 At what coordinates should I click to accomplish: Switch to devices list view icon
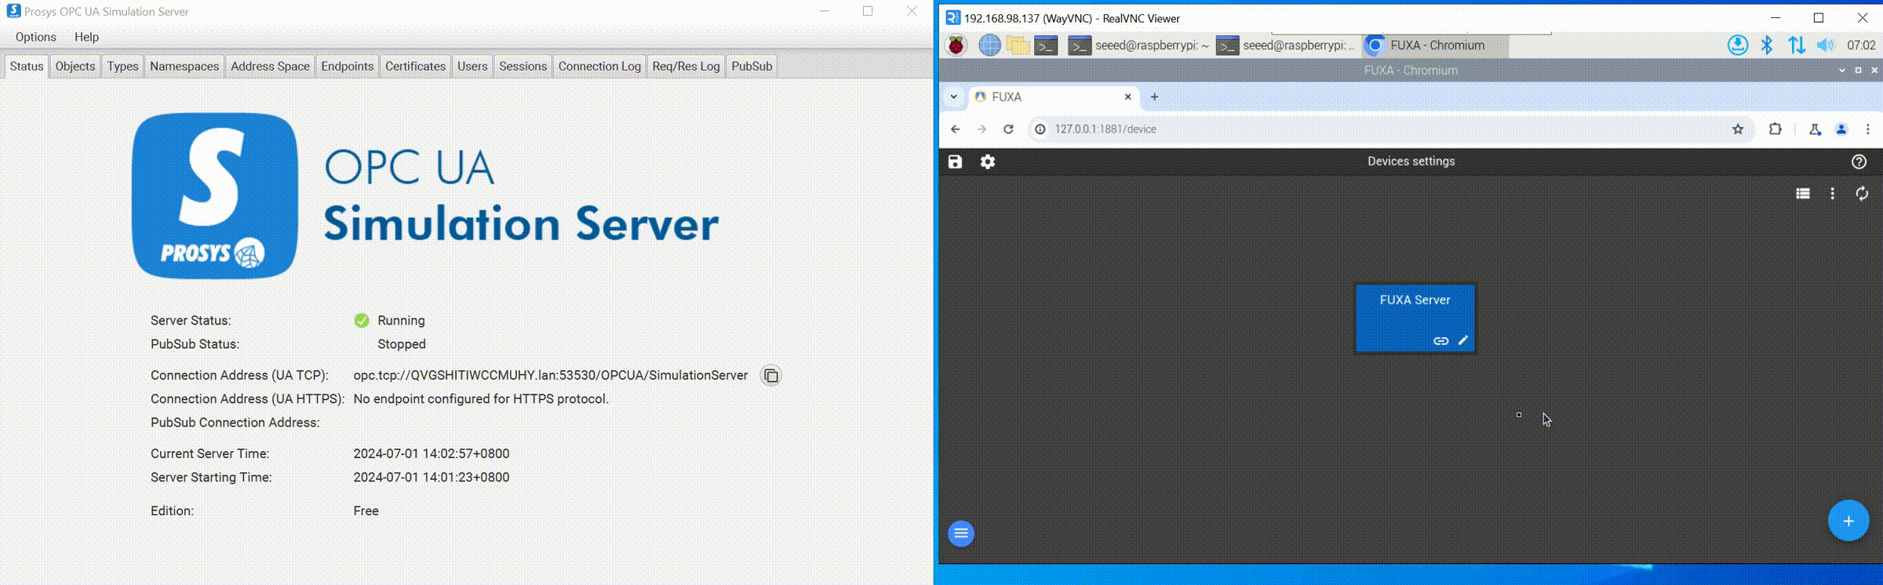coord(1803,194)
